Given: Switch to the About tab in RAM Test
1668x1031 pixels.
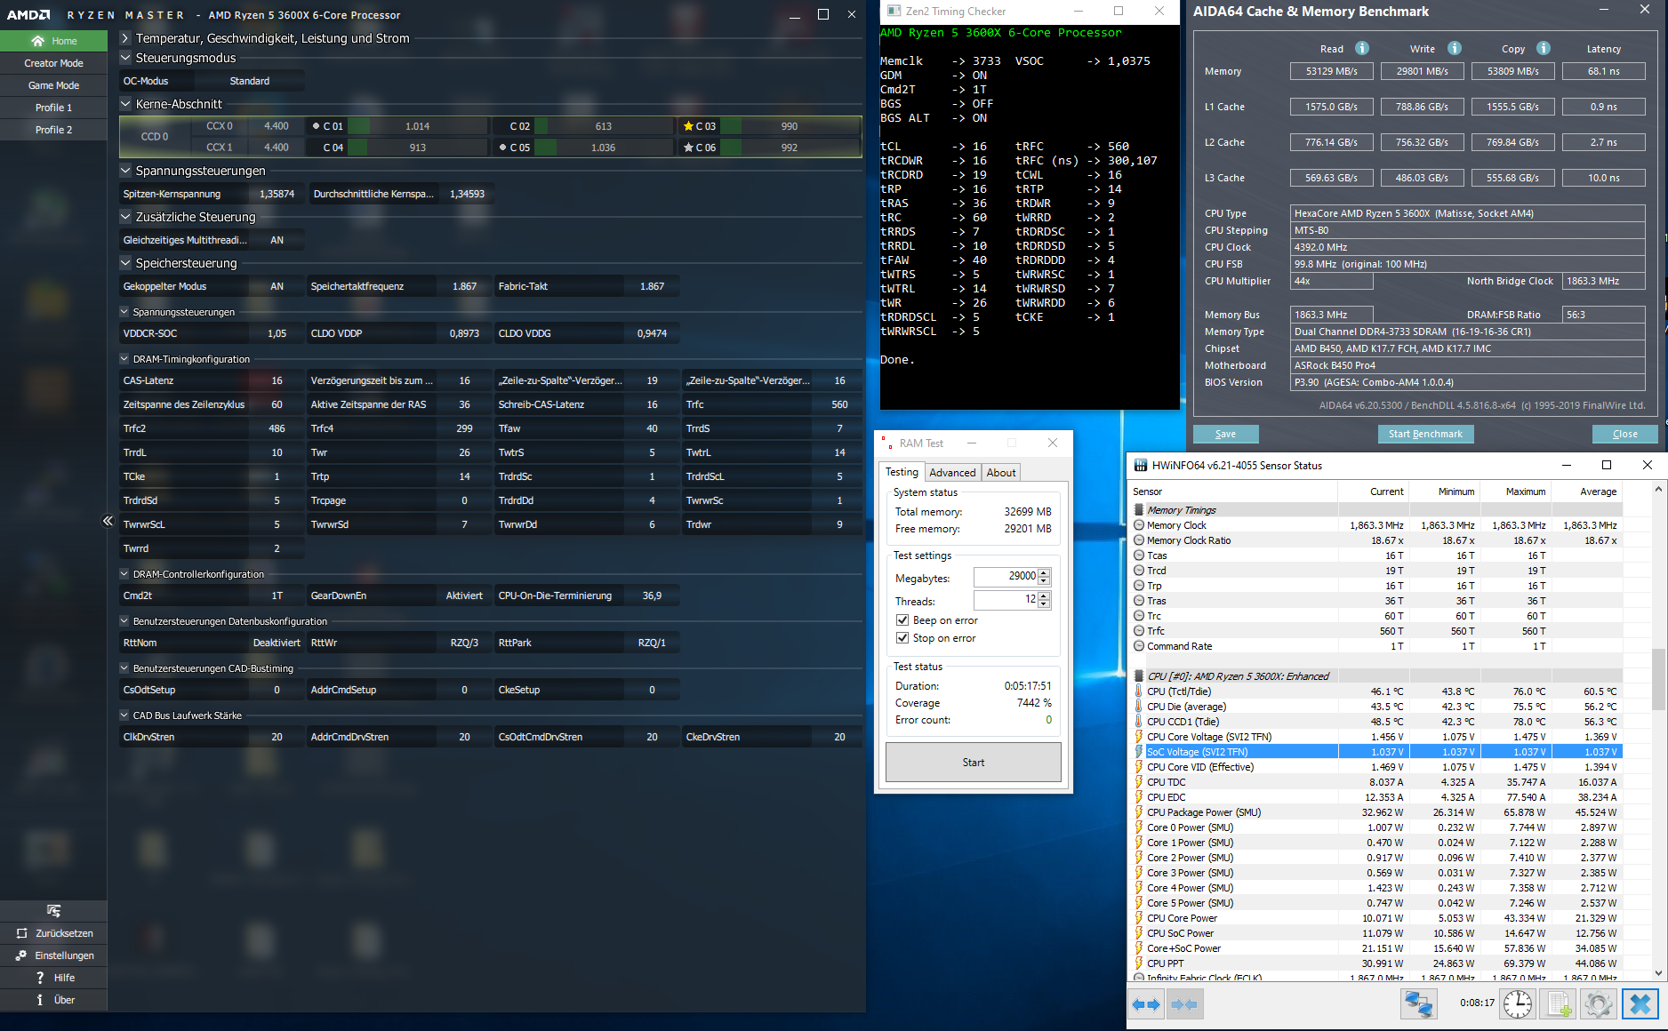Looking at the screenshot, I should (1001, 473).
